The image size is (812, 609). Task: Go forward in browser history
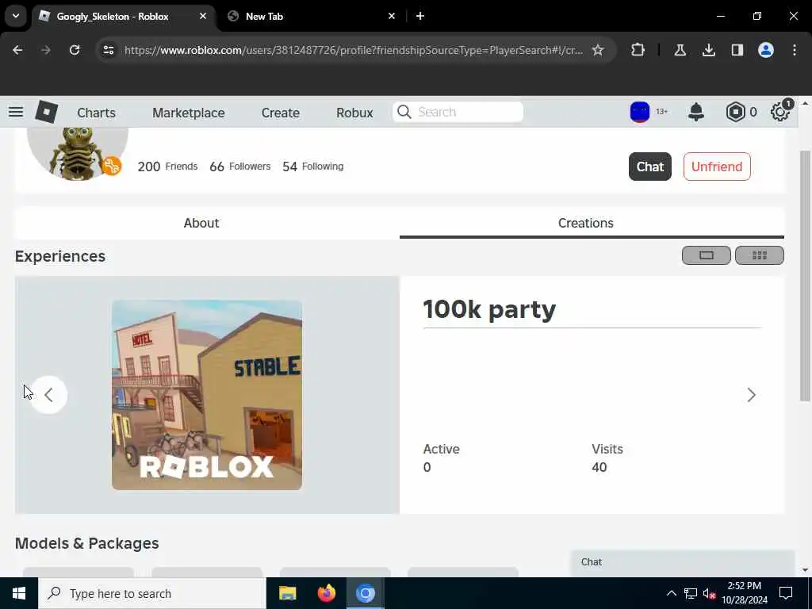(45, 50)
